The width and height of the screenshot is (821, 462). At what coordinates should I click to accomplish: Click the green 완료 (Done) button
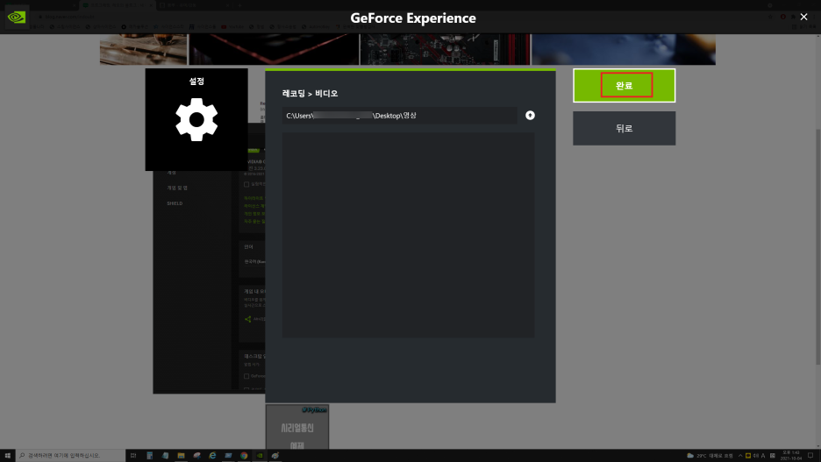tap(624, 85)
